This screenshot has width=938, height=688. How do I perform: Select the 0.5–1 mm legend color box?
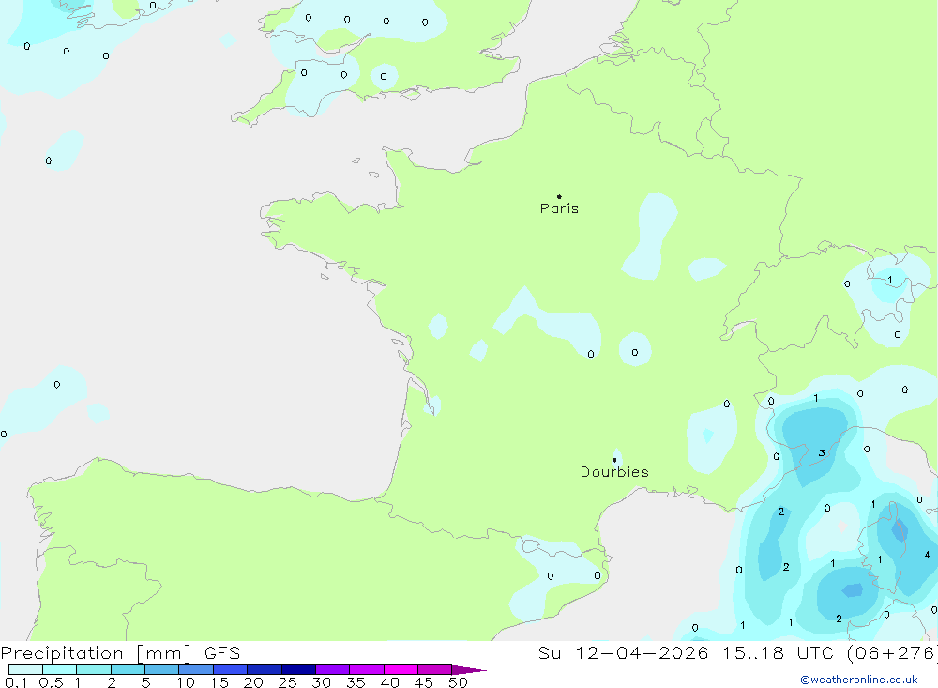click(x=59, y=669)
